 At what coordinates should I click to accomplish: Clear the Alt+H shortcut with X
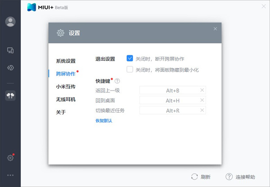pyautogui.click(x=202, y=100)
